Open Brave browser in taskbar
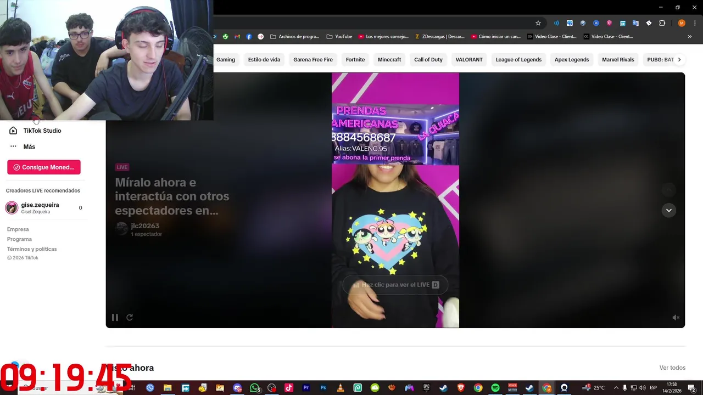 coord(461,388)
